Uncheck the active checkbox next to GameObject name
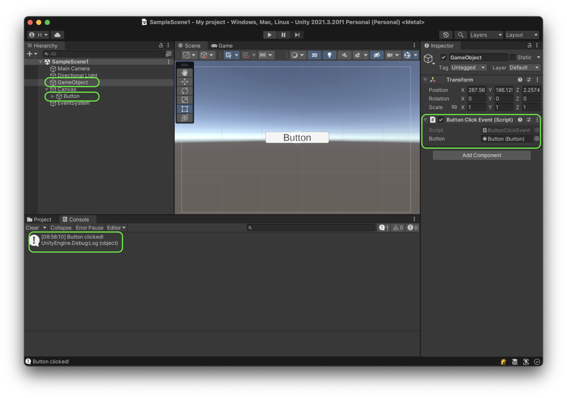Screen dimensions: 567x398 (x=443, y=57)
